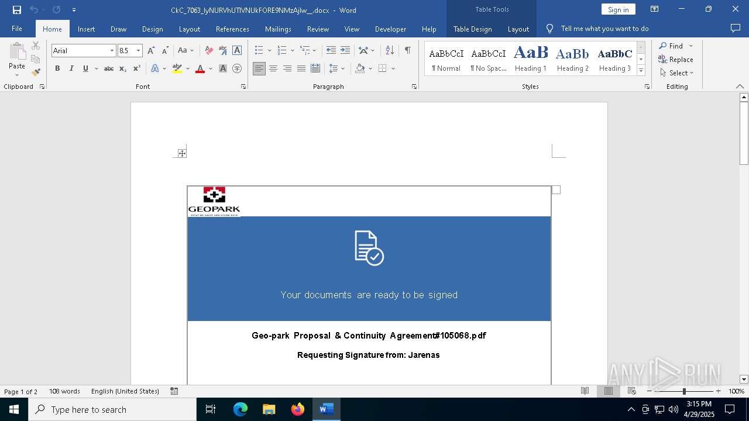Switch to Web Layout view

click(632, 391)
